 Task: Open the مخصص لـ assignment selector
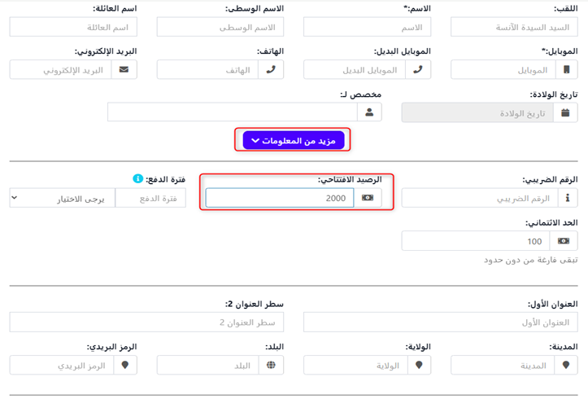tap(232, 112)
